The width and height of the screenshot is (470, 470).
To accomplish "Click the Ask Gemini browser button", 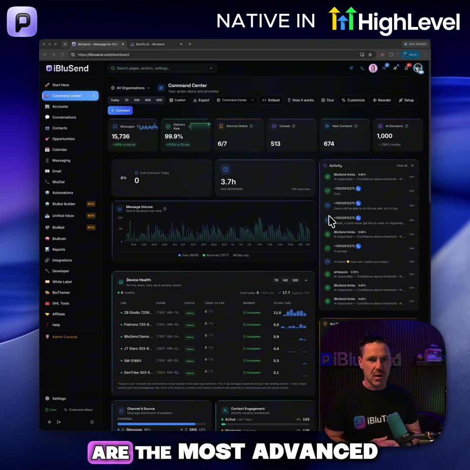I will 415,44.
